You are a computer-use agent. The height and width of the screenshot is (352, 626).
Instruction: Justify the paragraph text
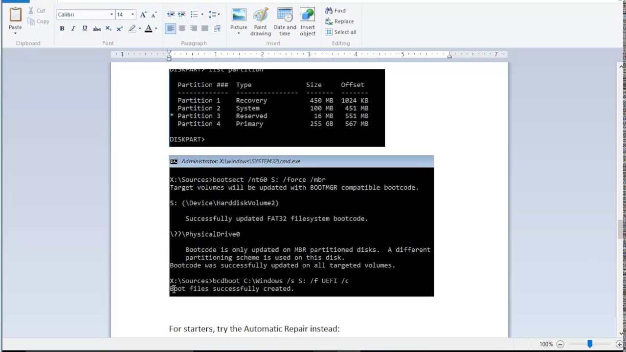(x=205, y=29)
